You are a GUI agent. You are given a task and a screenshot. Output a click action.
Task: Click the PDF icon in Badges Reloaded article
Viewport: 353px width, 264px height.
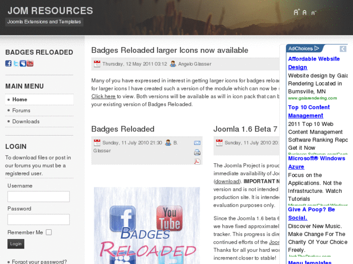click(197, 161)
